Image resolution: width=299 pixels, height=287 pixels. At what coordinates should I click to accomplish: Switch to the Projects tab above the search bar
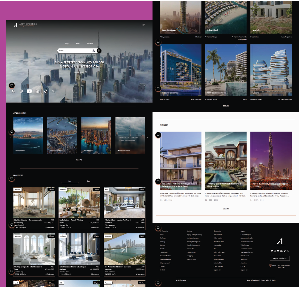coord(90,44)
